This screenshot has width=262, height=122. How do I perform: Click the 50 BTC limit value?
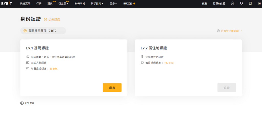pyautogui.click(x=54, y=69)
